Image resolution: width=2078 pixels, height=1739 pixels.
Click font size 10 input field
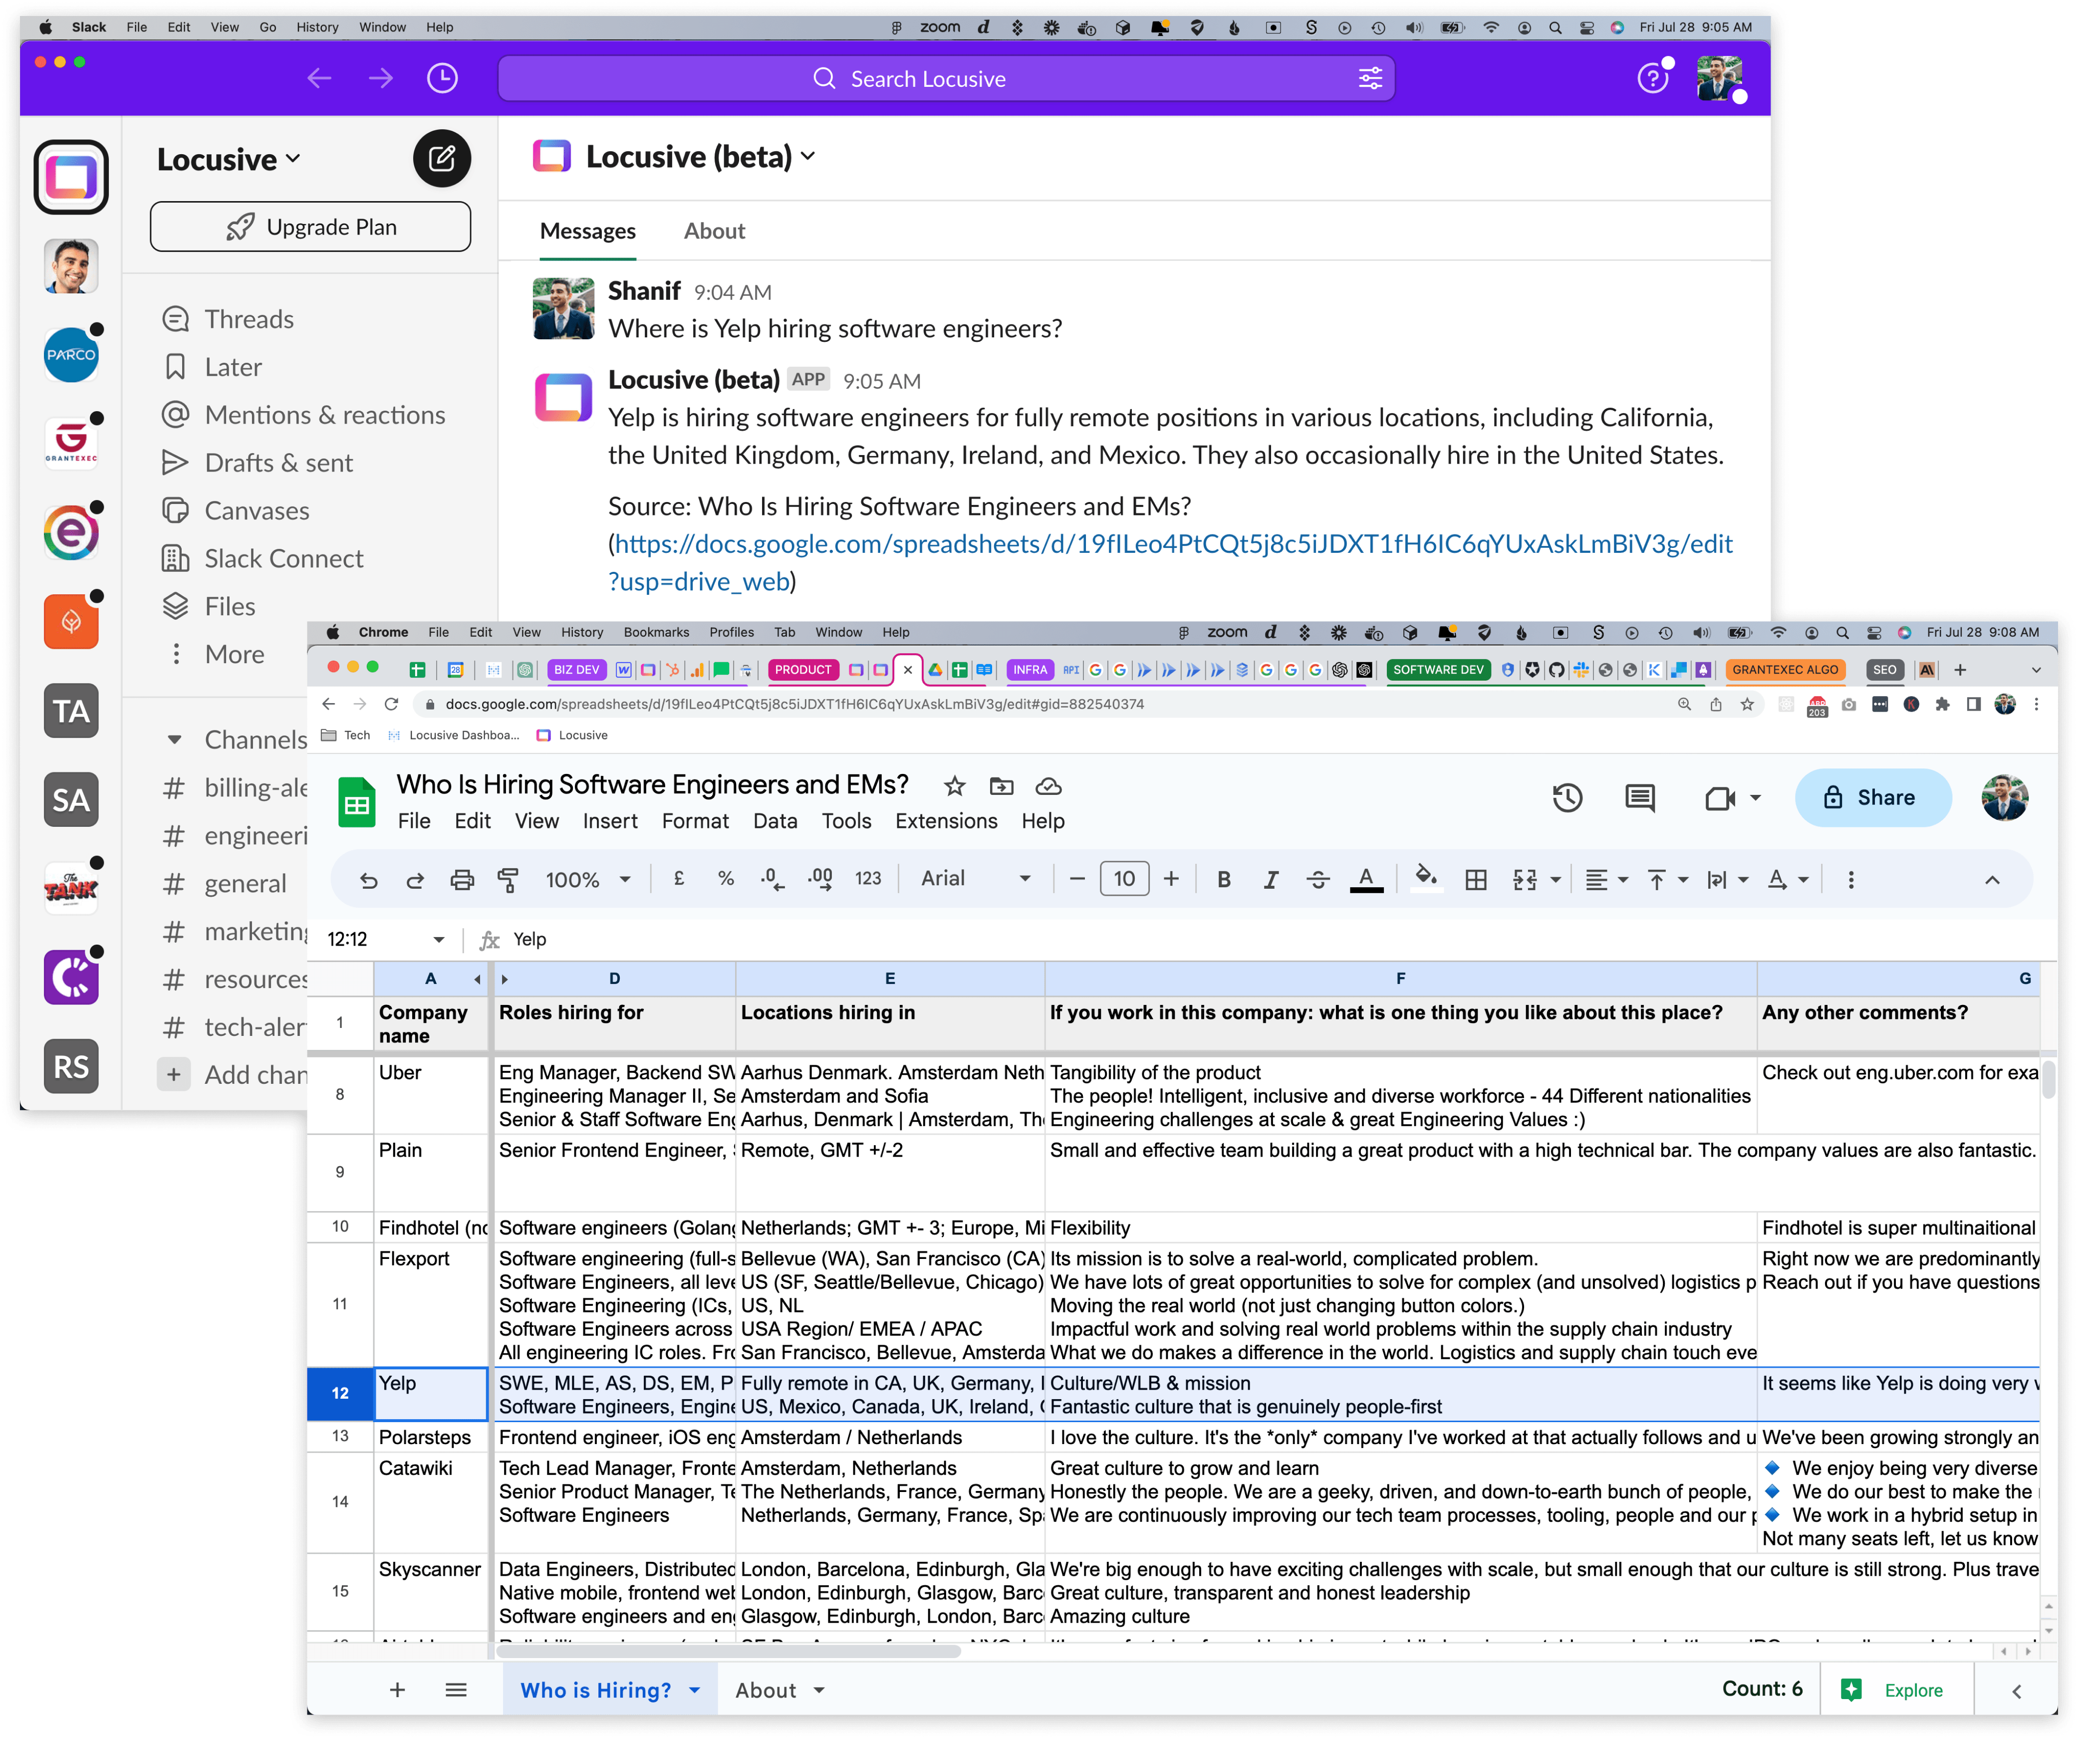pyautogui.click(x=1124, y=878)
